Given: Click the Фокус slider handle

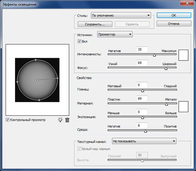Looking at the screenshot, I should click(166, 68).
